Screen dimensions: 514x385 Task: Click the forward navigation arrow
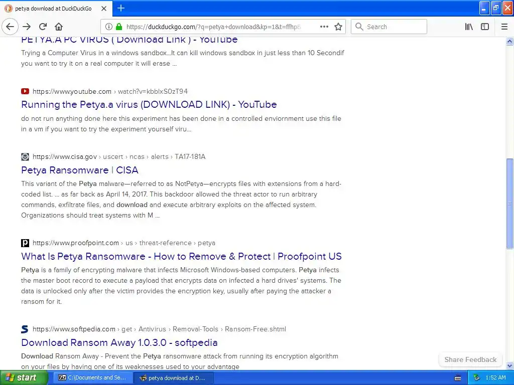point(27,27)
